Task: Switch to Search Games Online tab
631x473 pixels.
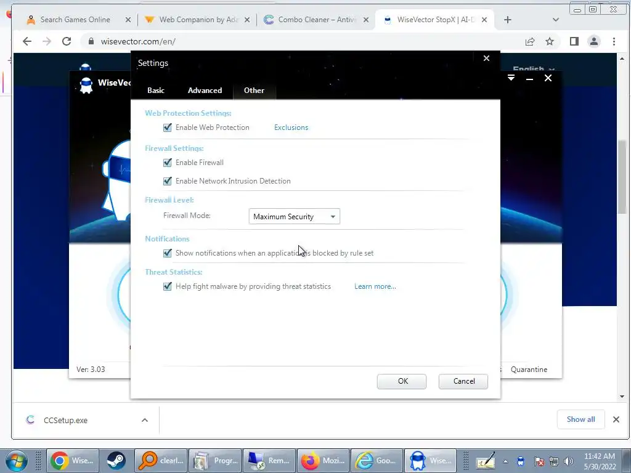Action: coord(75,20)
